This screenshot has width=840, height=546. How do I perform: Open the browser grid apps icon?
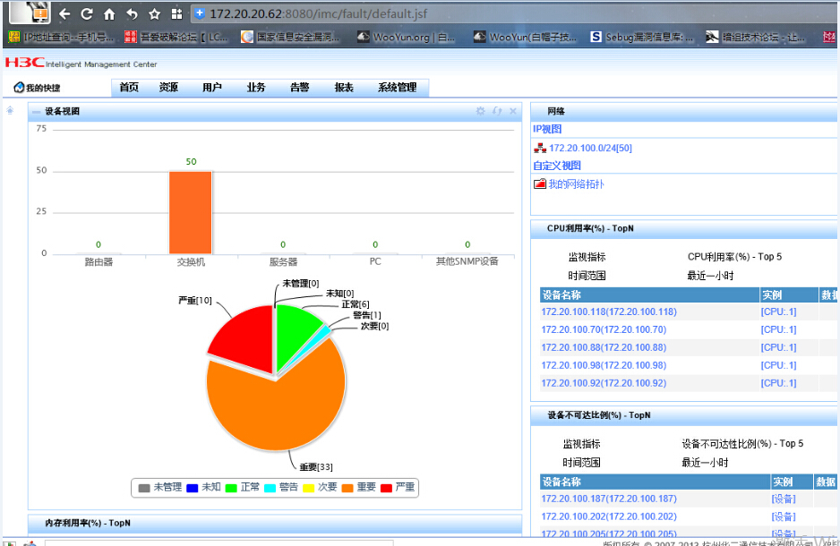coord(176,14)
